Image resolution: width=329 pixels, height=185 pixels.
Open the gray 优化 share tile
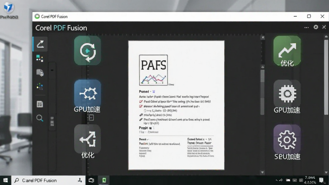coord(87,142)
